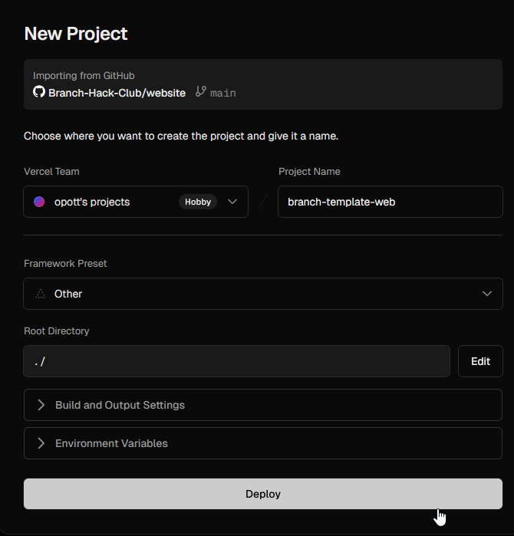Click the Deploy button

tap(263, 494)
